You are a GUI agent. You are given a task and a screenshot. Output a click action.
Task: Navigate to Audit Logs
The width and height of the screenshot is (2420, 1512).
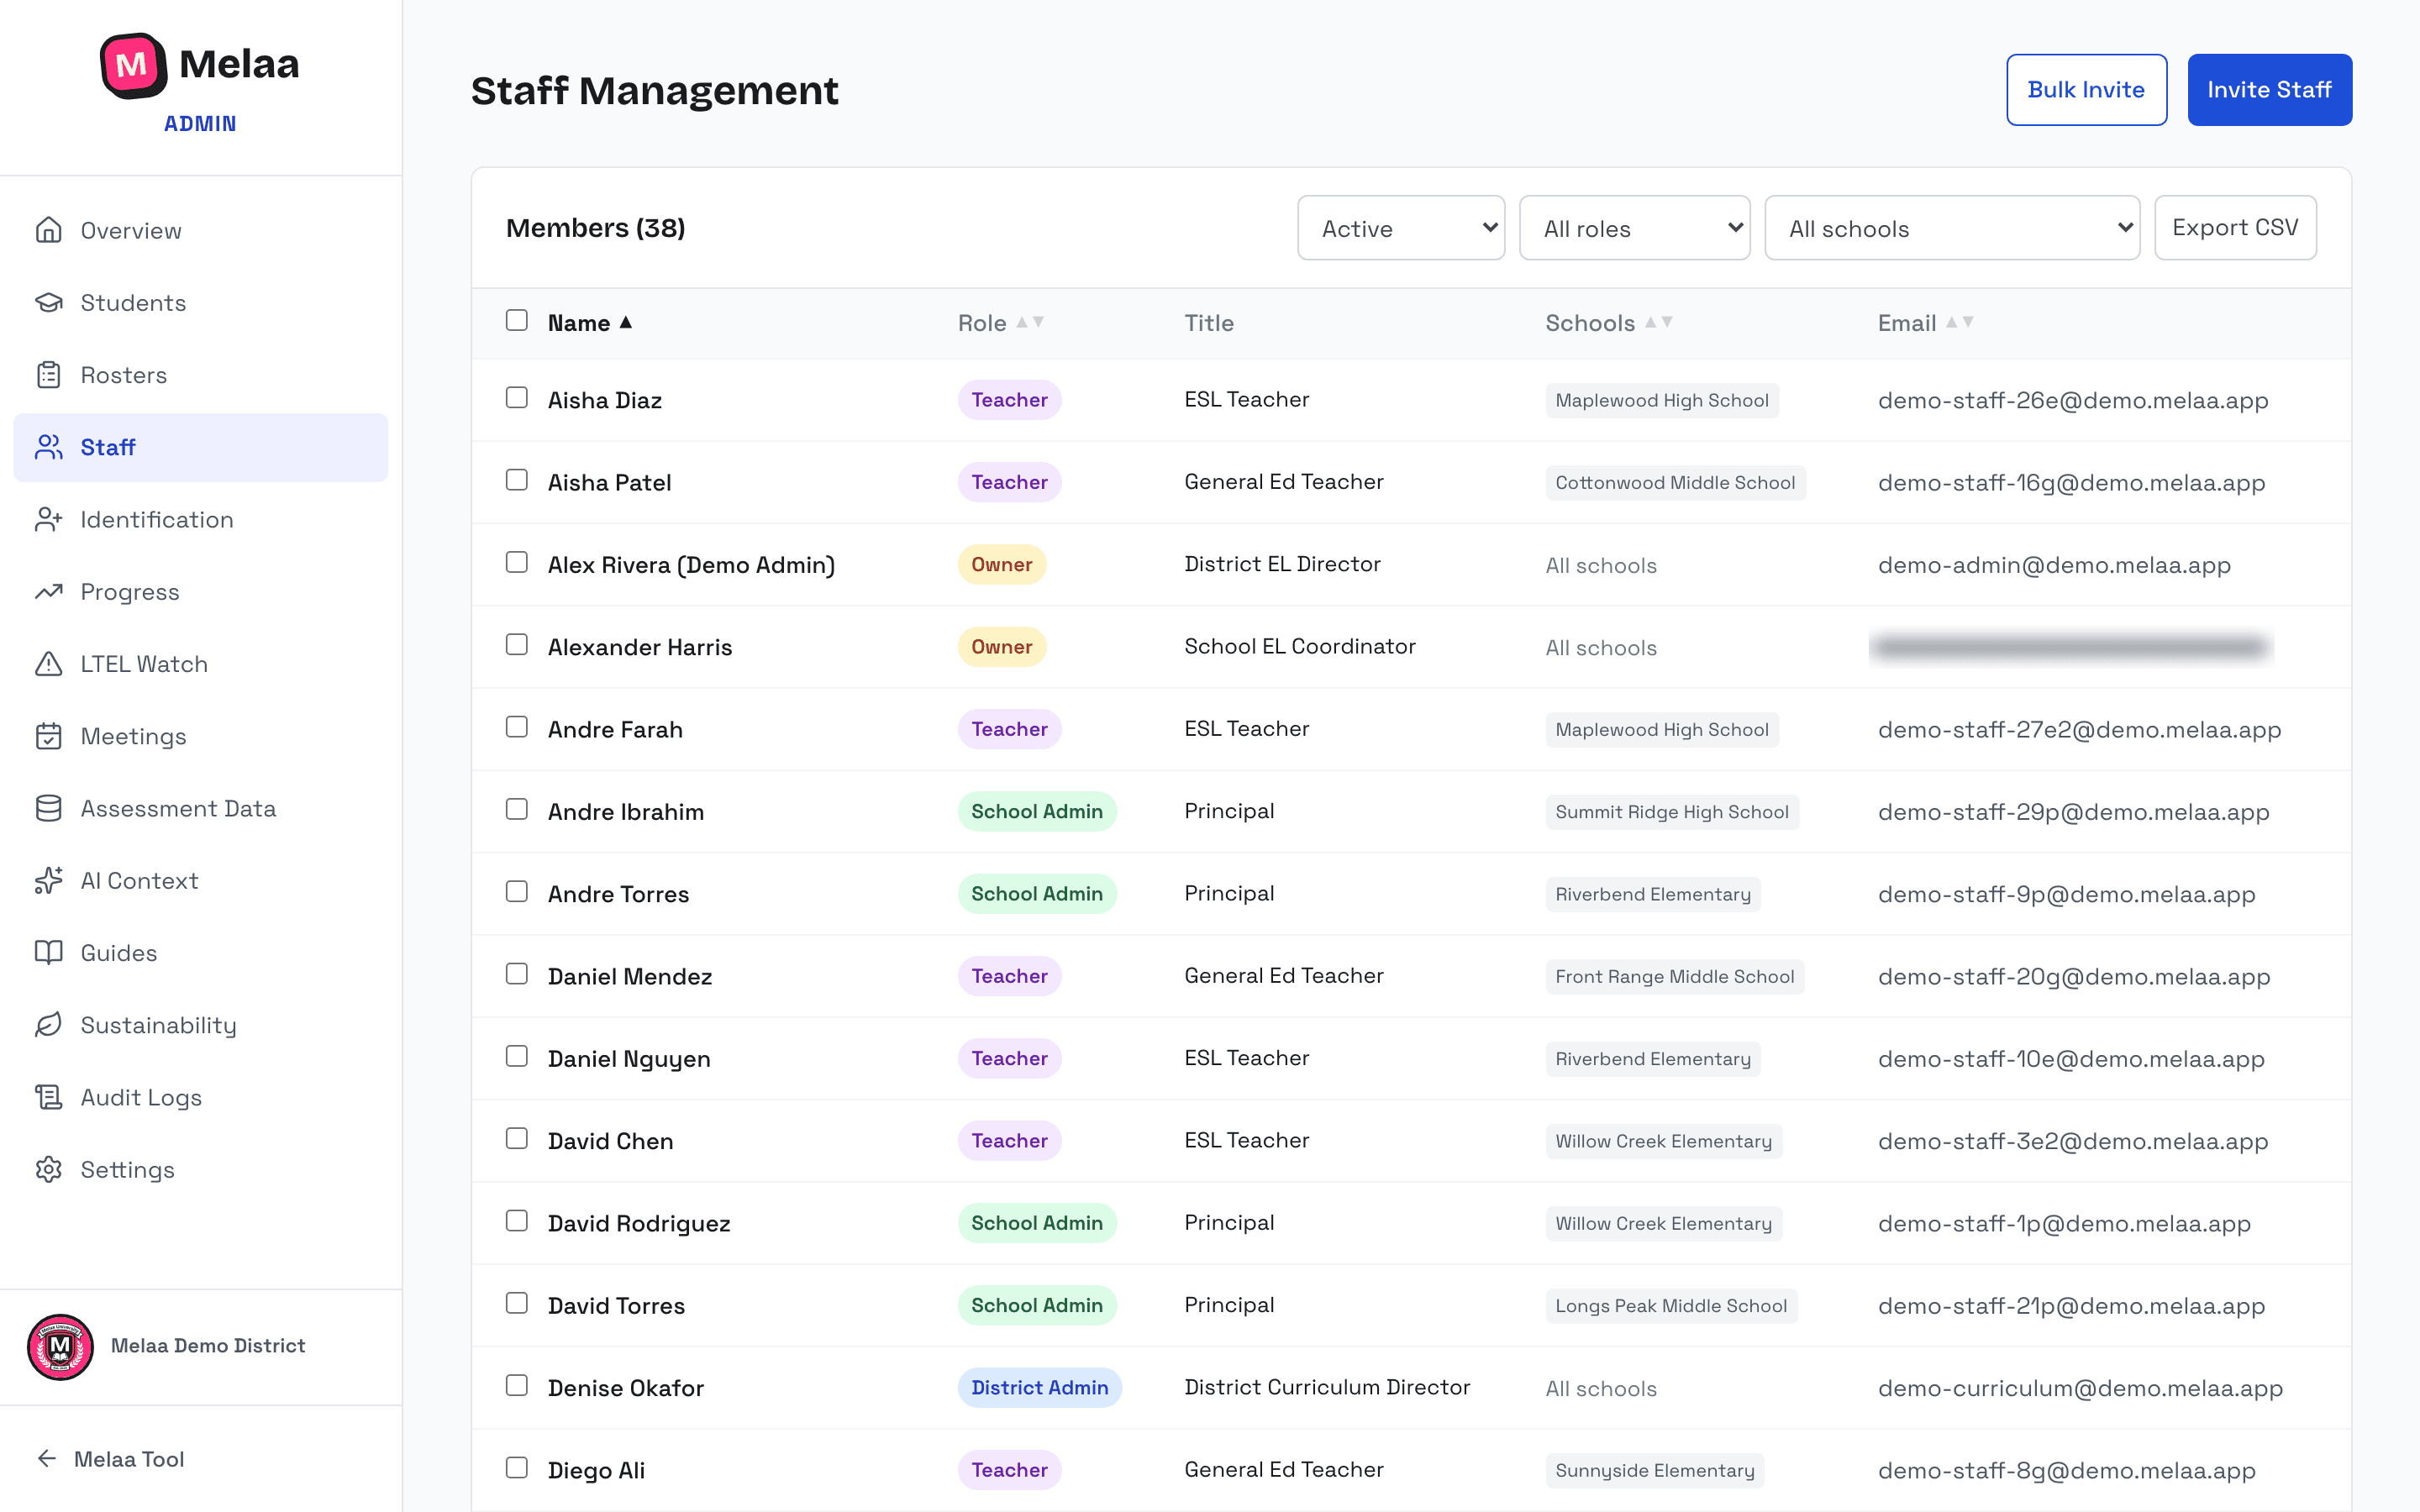coord(200,1097)
